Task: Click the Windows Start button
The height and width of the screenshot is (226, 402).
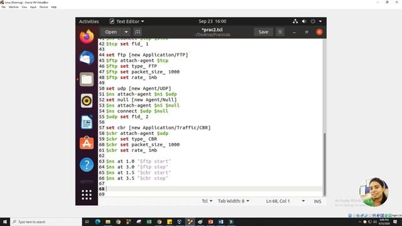Action: click(5, 222)
